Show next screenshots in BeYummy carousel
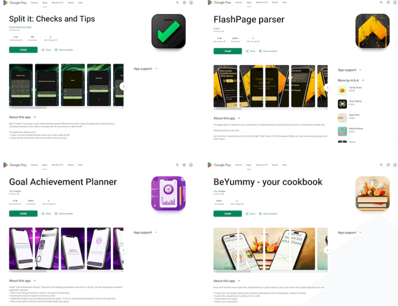The height and width of the screenshot is (306, 398). (x=328, y=250)
